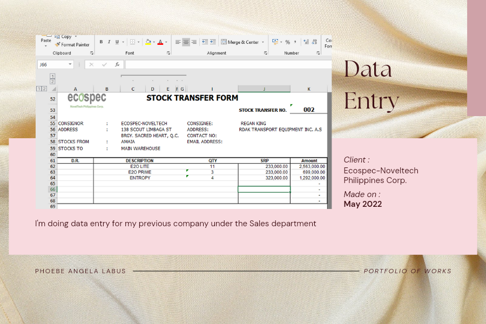Click the Decrease Indent icon

click(205, 42)
